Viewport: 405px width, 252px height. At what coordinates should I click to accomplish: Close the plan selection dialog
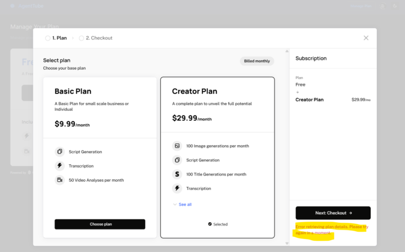click(x=366, y=38)
